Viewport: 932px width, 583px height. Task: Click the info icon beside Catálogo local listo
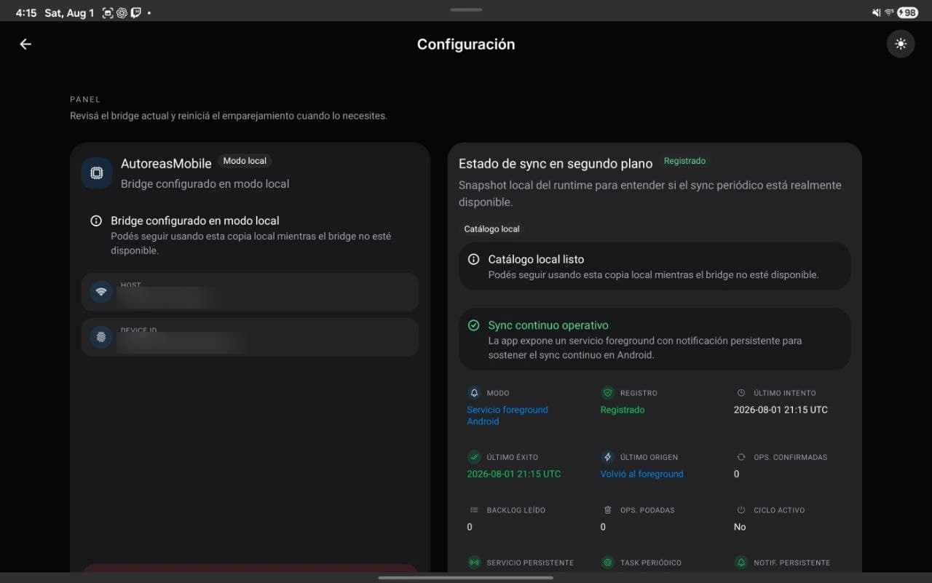point(473,259)
